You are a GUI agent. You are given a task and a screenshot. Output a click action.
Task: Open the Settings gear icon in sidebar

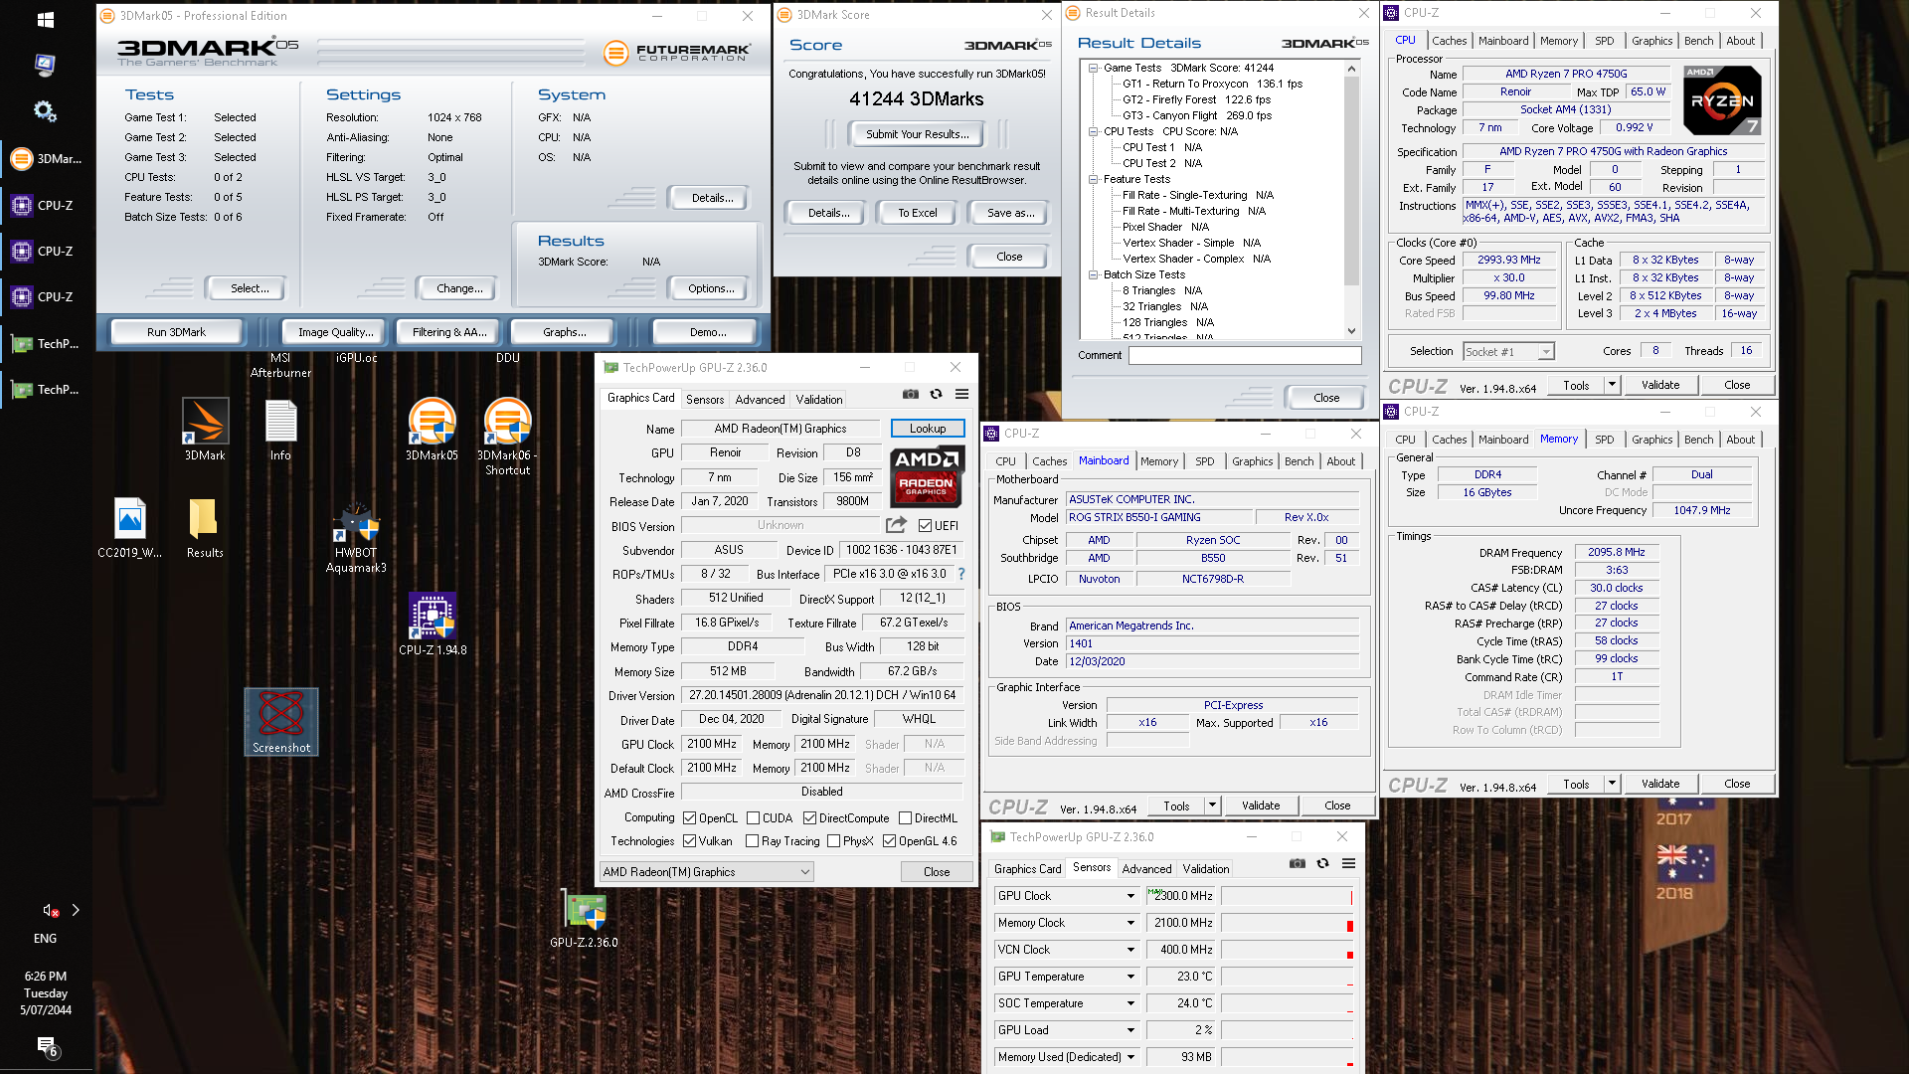coord(45,111)
